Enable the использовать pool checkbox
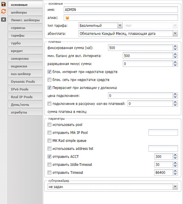Image resolution: width=183 pixels, height=204 pixels. coord(50,125)
